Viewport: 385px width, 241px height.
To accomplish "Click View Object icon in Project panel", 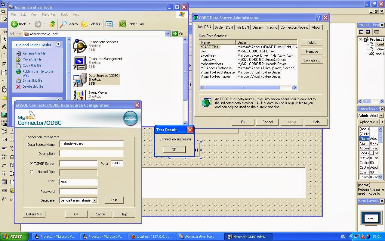I will click(368, 32).
